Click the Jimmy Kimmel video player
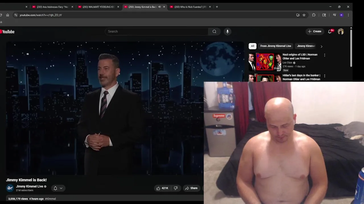364x204 pixels. tap(125, 108)
